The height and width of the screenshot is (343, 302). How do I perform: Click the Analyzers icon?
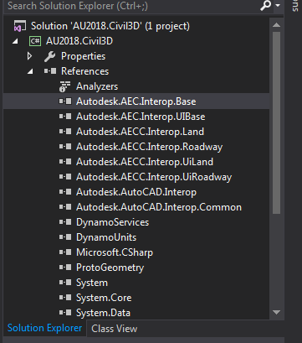coord(64,86)
